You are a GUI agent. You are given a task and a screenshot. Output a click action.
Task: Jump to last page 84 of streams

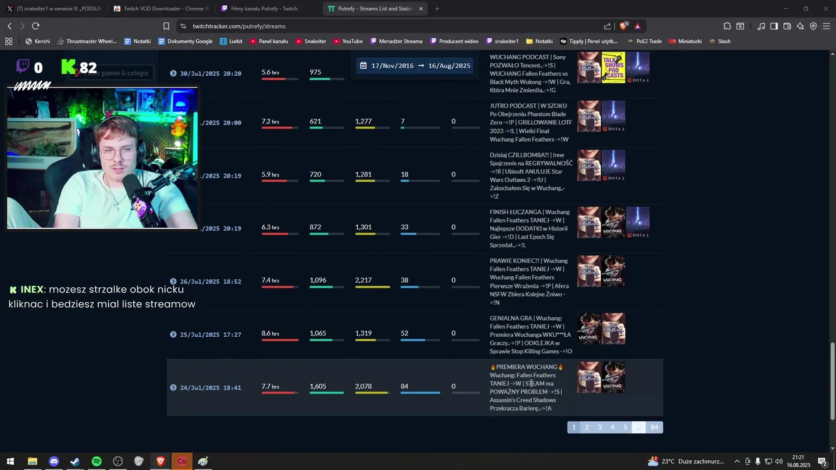coord(654,427)
